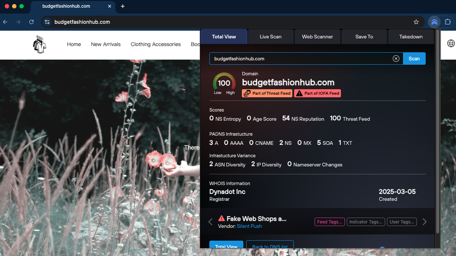Screen dimensions: 456x256
Task: Click the 3 A records count
Action: (214, 143)
